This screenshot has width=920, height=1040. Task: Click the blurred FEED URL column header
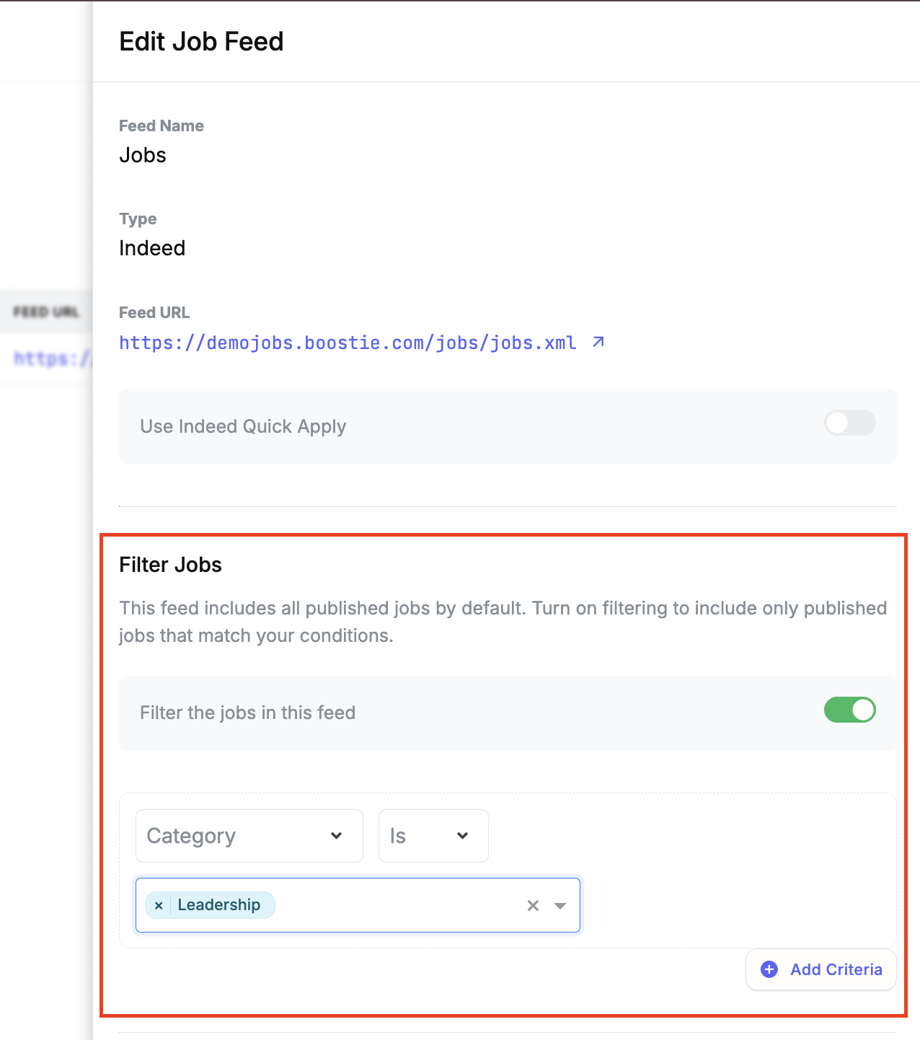point(46,312)
